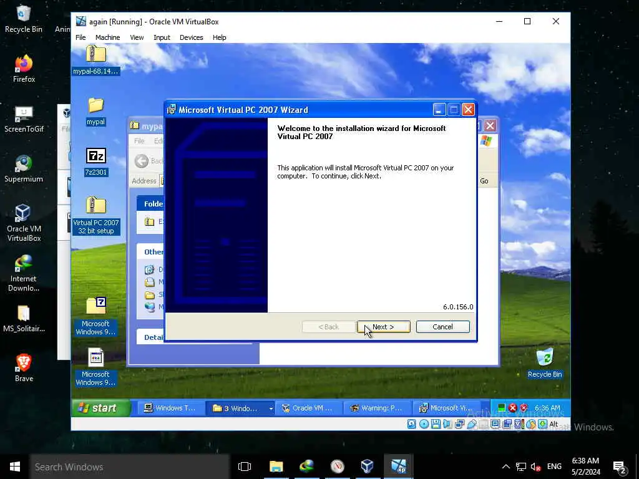Open the View menu in VirtualBox
This screenshot has height=479, width=639.
(137, 37)
